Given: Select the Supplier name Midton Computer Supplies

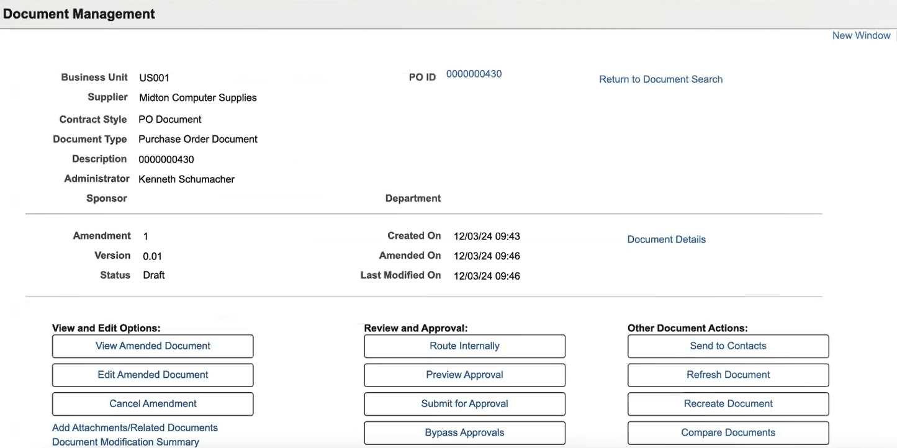Looking at the screenshot, I should (x=197, y=97).
